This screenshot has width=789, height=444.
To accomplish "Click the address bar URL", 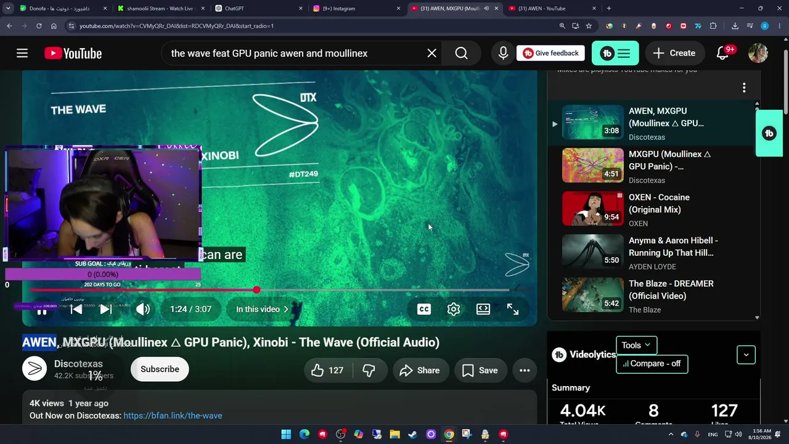I will pyautogui.click(x=176, y=26).
